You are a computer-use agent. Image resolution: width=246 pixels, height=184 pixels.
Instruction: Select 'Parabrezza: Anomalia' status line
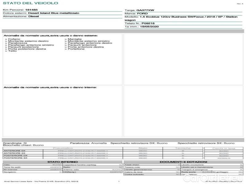coord(88,143)
